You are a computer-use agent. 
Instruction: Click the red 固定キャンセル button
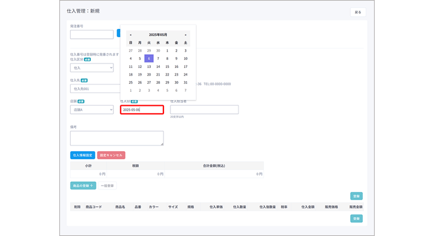point(111,155)
